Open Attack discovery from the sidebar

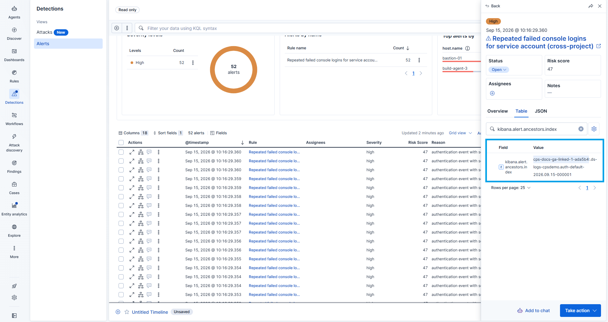tap(14, 143)
